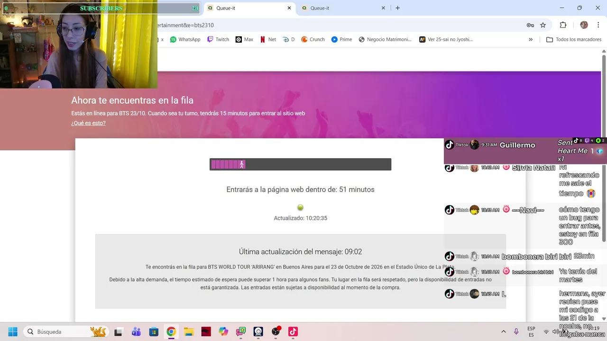Open Task View from the taskbar
Screen dimensions: 607x341
(118, 332)
